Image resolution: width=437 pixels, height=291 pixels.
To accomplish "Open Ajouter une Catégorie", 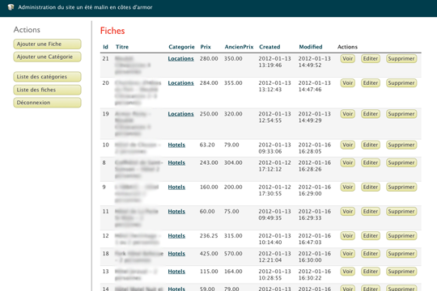I will [47, 57].
